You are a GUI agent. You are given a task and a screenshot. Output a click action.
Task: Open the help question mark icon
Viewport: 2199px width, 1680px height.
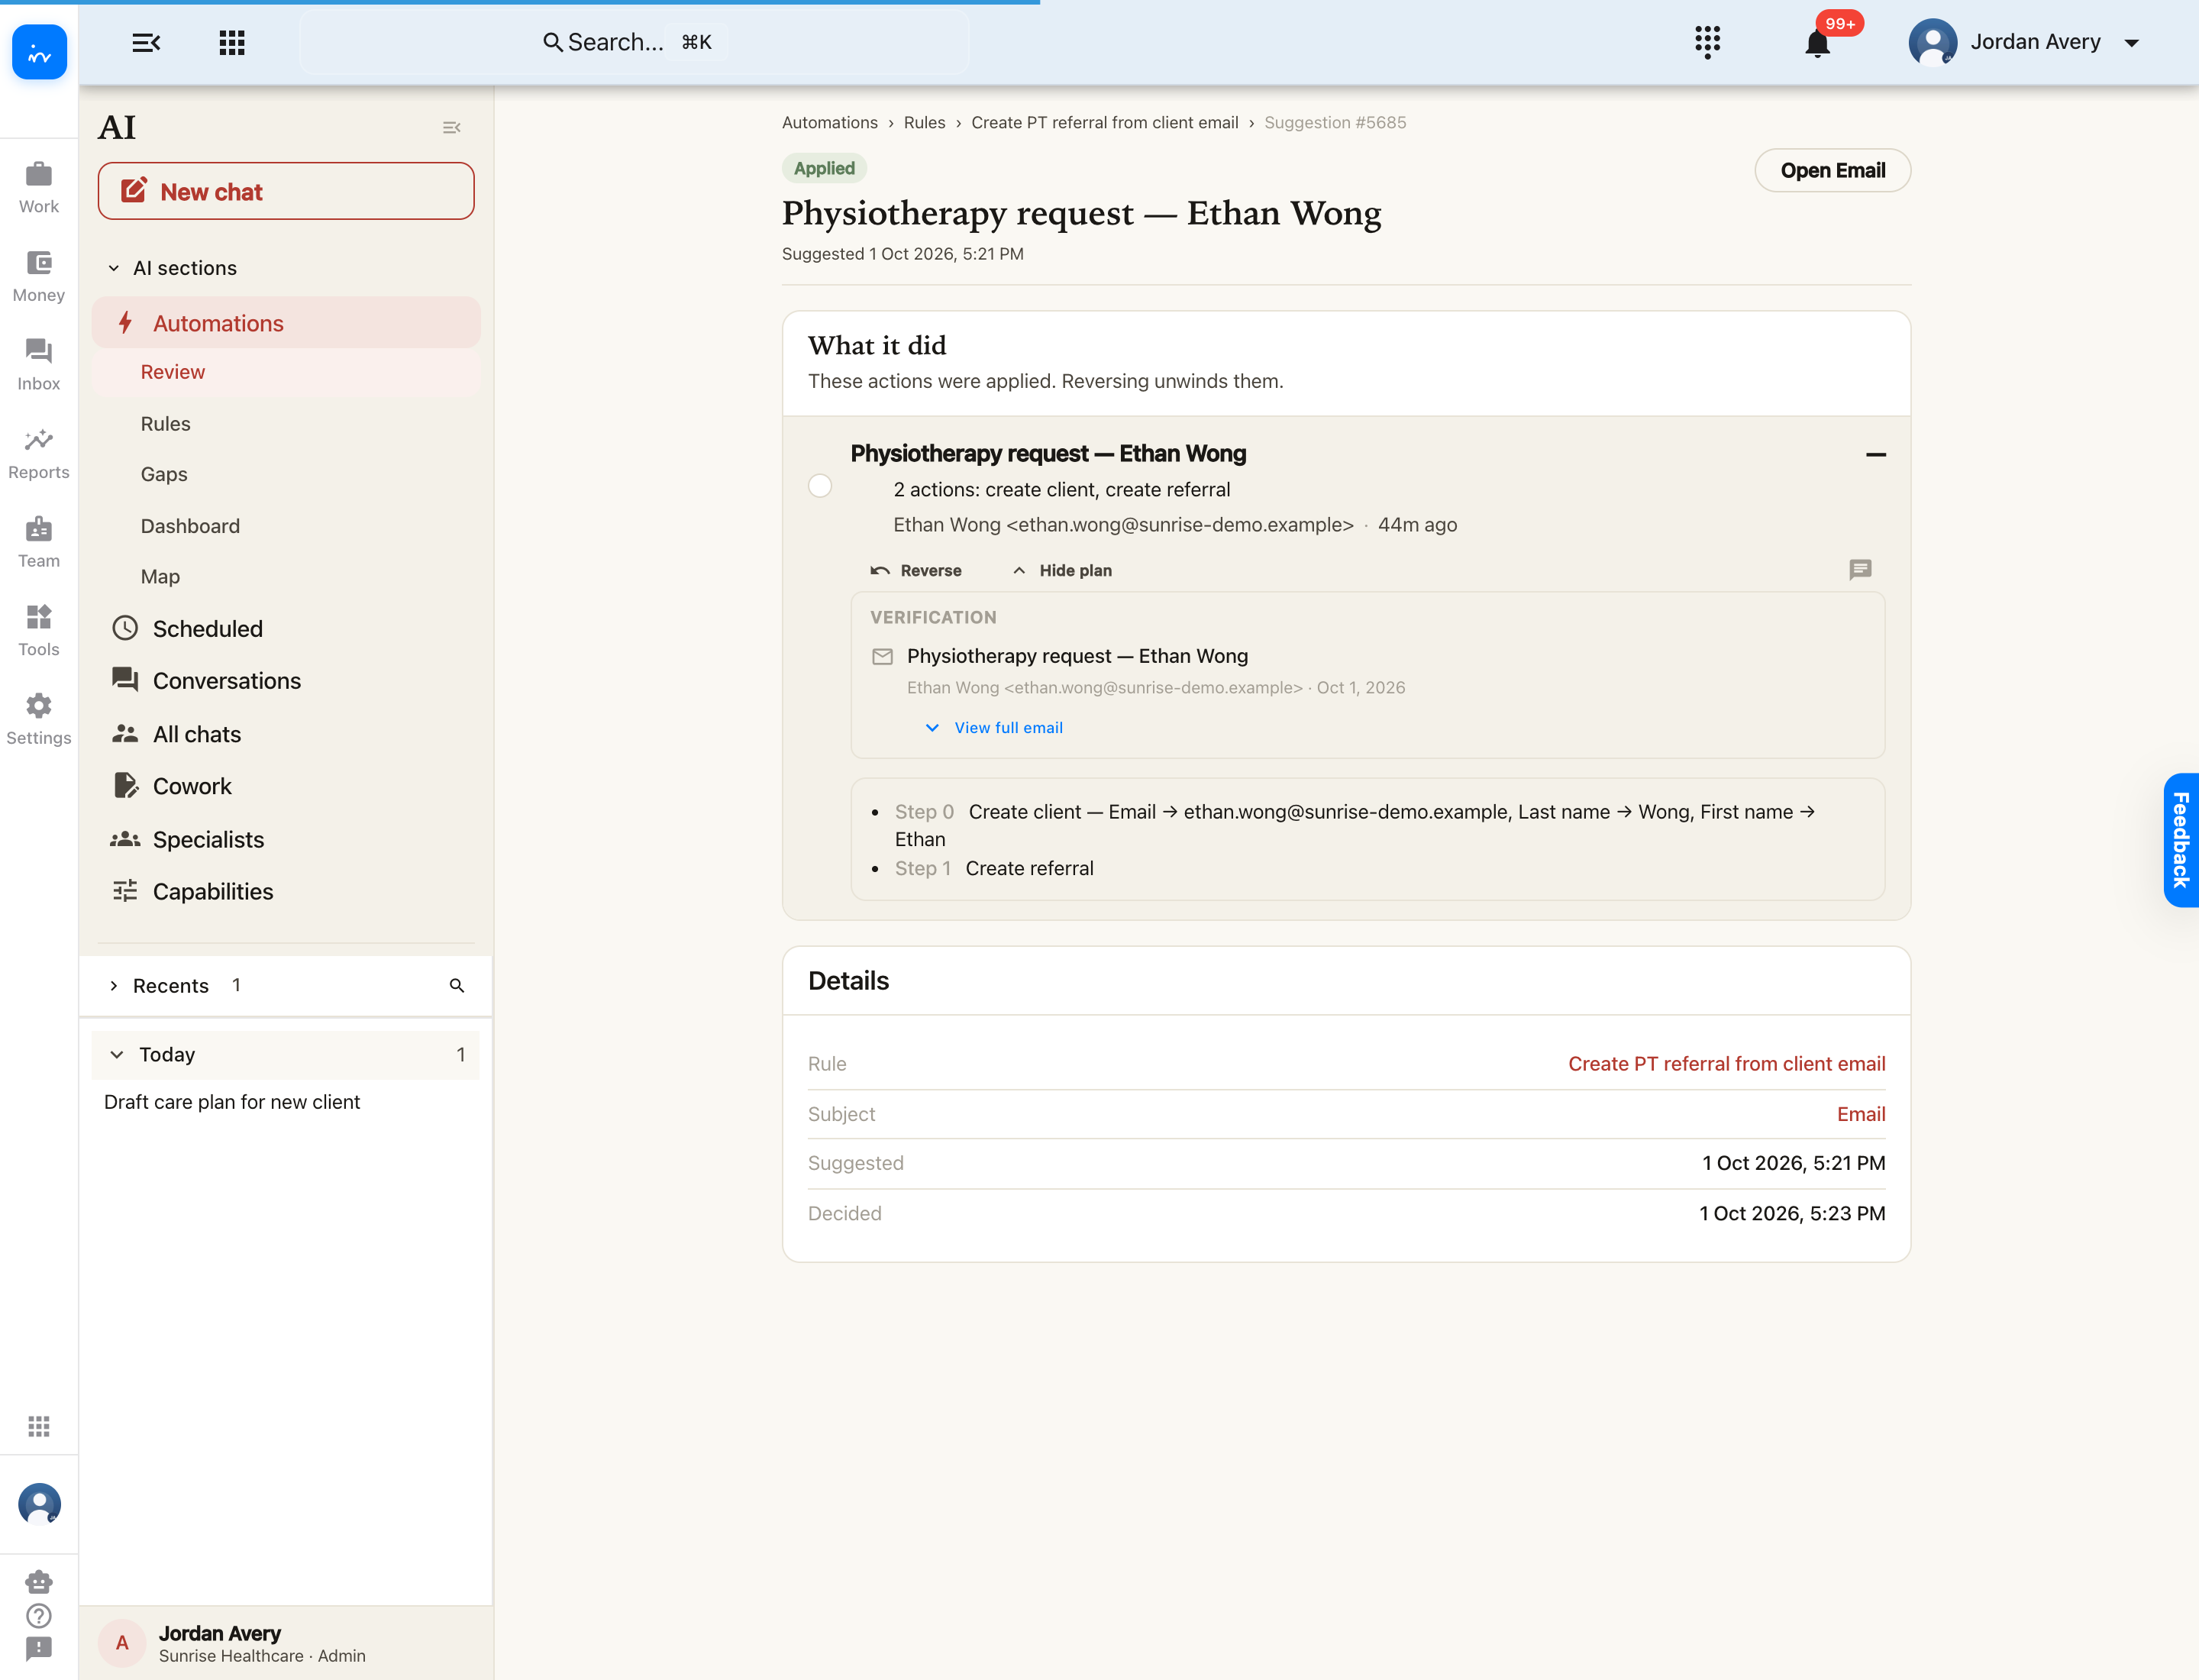(39, 1615)
